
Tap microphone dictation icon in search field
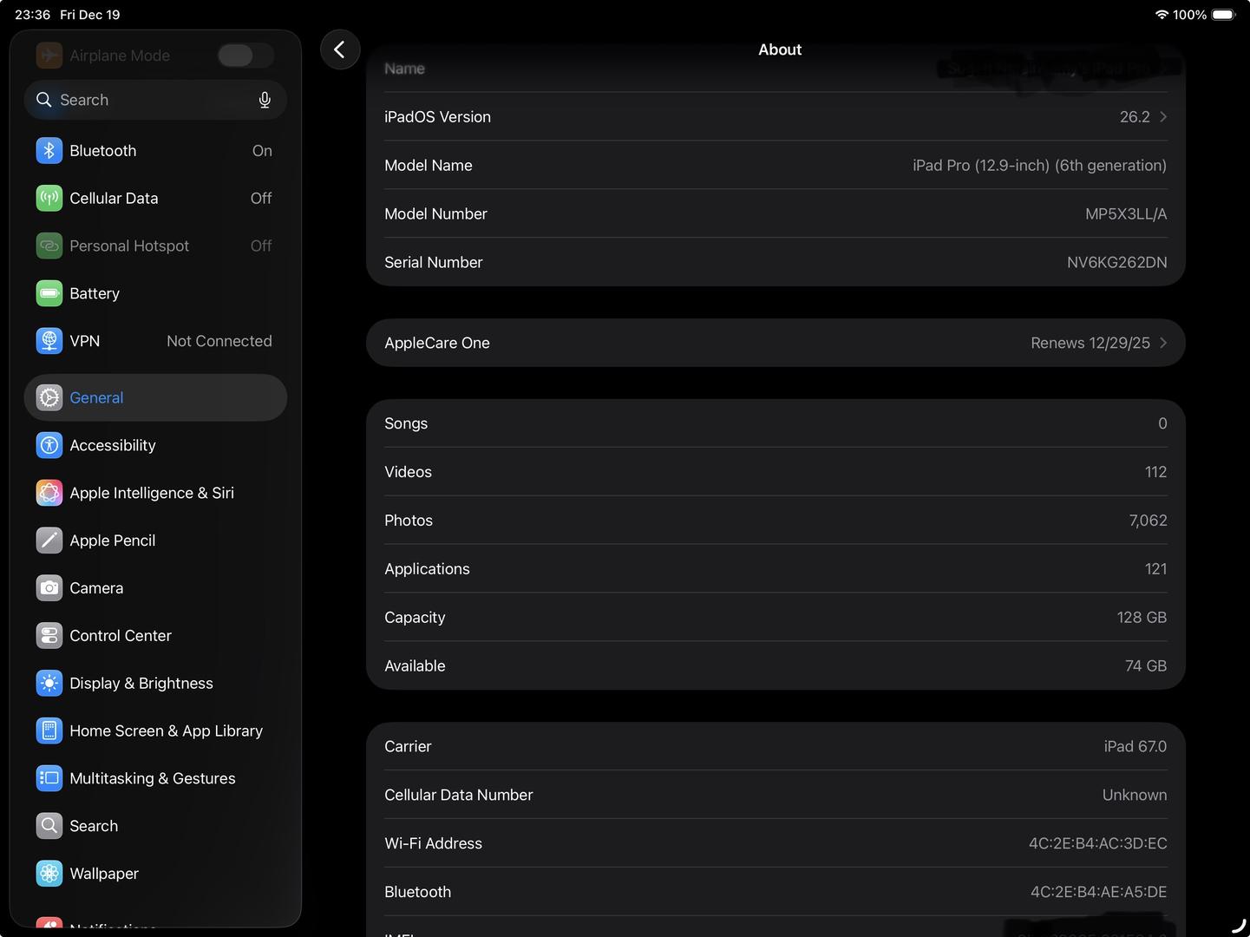tap(265, 100)
